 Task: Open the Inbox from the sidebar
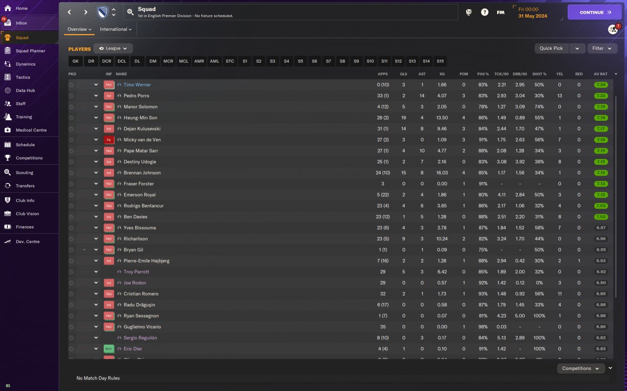pos(29,23)
